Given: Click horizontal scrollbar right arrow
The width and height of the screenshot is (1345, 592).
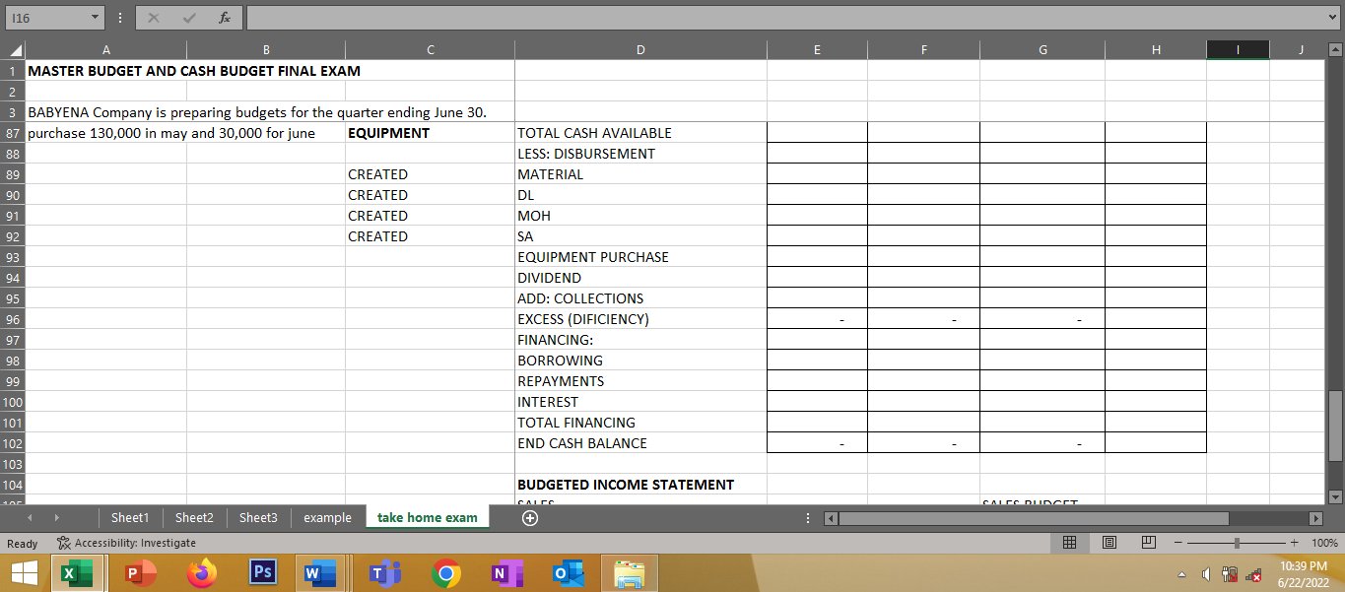Looking at the screenshot, I should (x=1313, y=518).
